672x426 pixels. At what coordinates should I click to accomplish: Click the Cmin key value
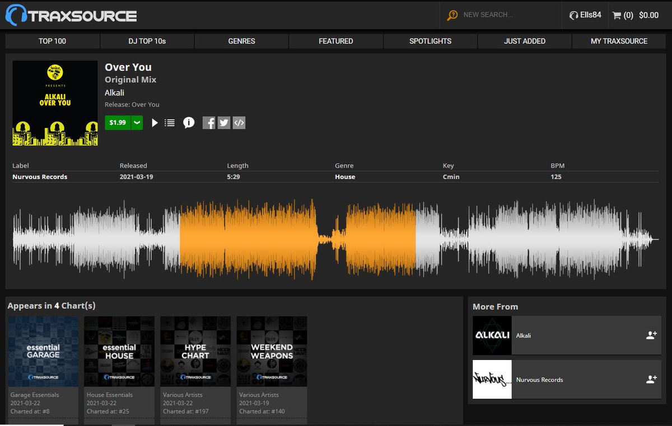pos(451,177)
